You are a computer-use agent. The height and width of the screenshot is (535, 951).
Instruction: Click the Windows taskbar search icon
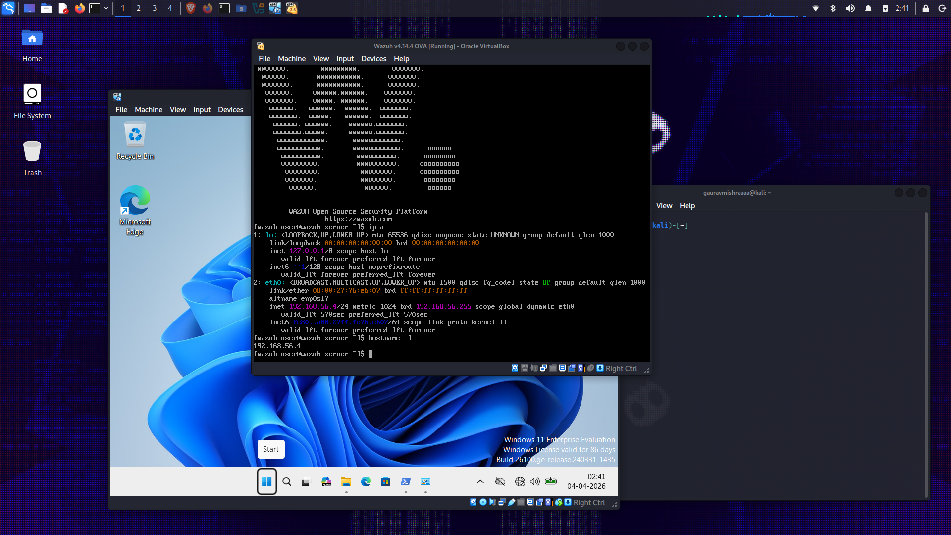(x=287, y=481)
